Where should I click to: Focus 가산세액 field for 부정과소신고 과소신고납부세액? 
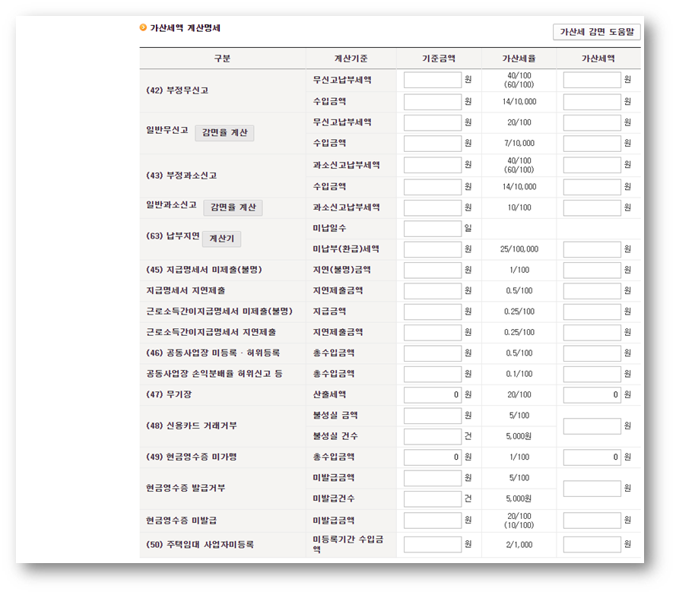(x=592, y=165)
